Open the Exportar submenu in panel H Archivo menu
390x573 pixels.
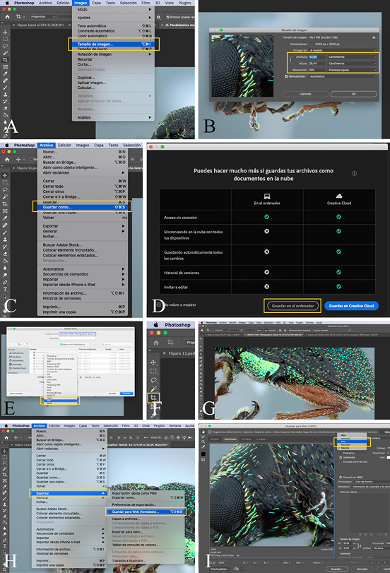point(69,493)
